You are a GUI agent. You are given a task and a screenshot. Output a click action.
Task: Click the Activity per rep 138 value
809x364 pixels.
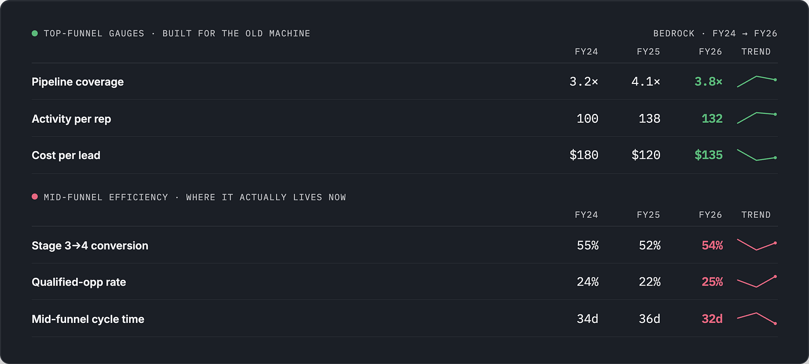[650, 118]
